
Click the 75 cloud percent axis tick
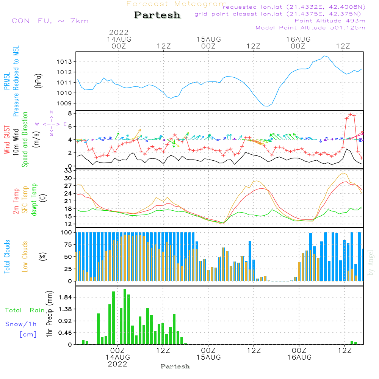pos(68,244)
